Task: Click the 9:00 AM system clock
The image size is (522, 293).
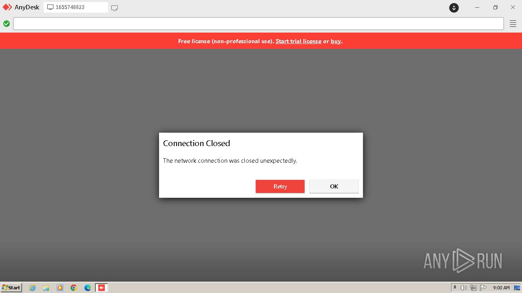Action: coord(501,288)
